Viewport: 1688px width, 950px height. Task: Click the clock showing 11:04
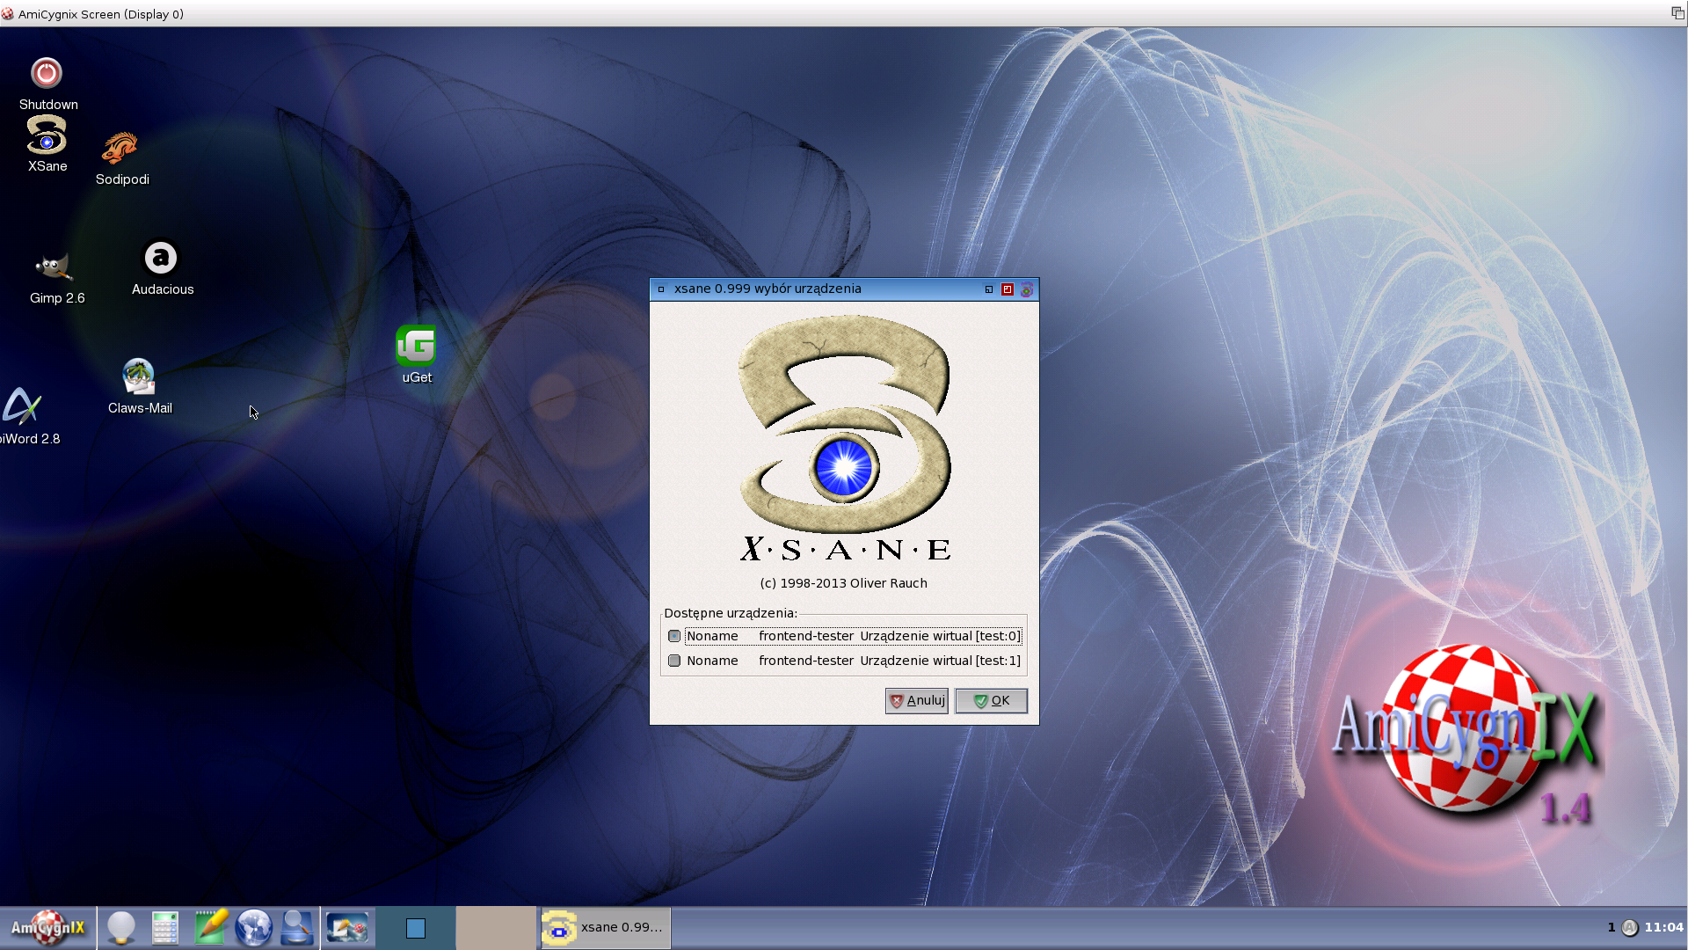coord(1663,927)
